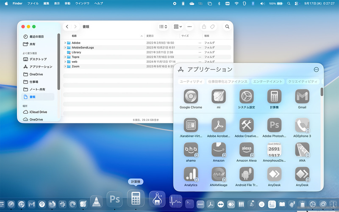Screen dimensions: 339x212
Task: Click the Finder share icon in toolbar
Action: (x=204, y=27)
